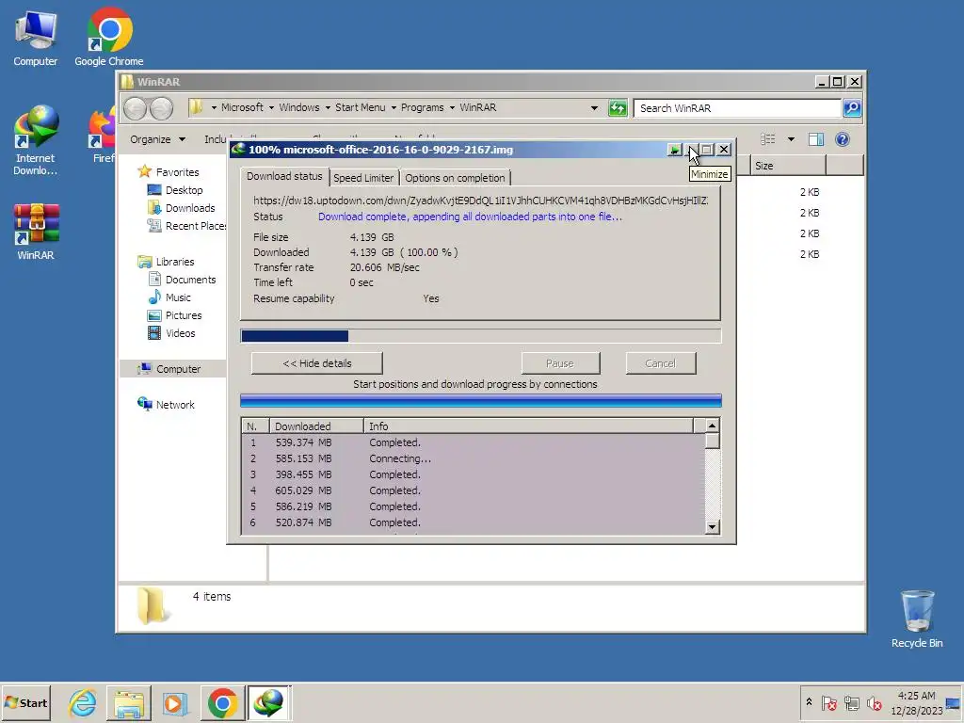Select connection row 2 Connecting...

coord(474,458)
